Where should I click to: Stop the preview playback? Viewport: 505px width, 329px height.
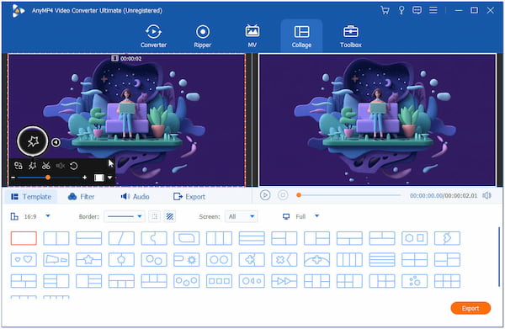[x=283, y=195]
